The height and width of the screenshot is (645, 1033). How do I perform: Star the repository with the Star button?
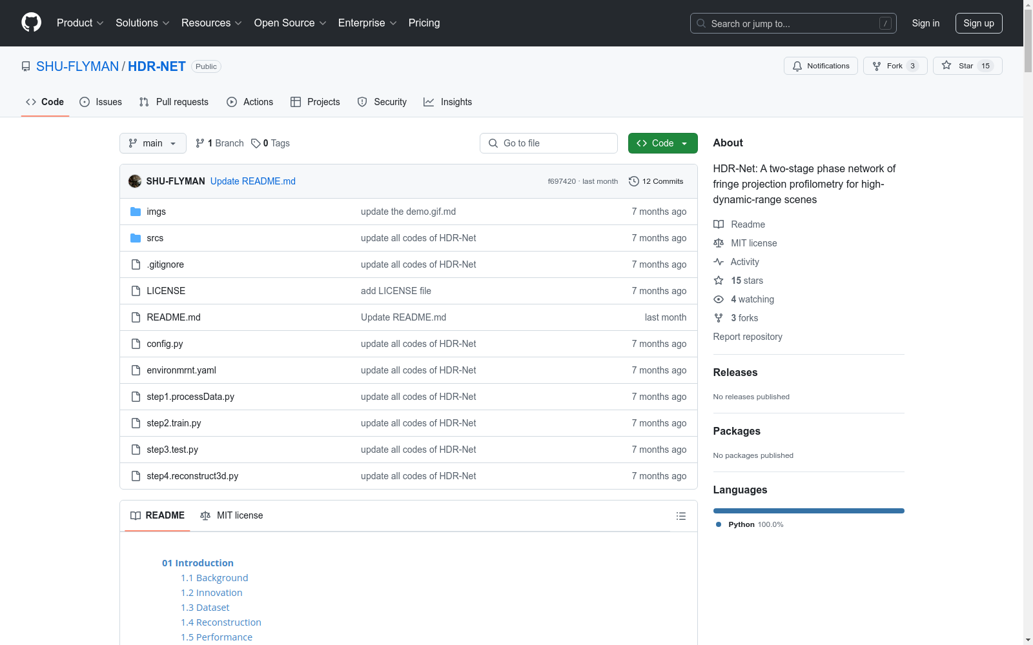tap(967, 66)
